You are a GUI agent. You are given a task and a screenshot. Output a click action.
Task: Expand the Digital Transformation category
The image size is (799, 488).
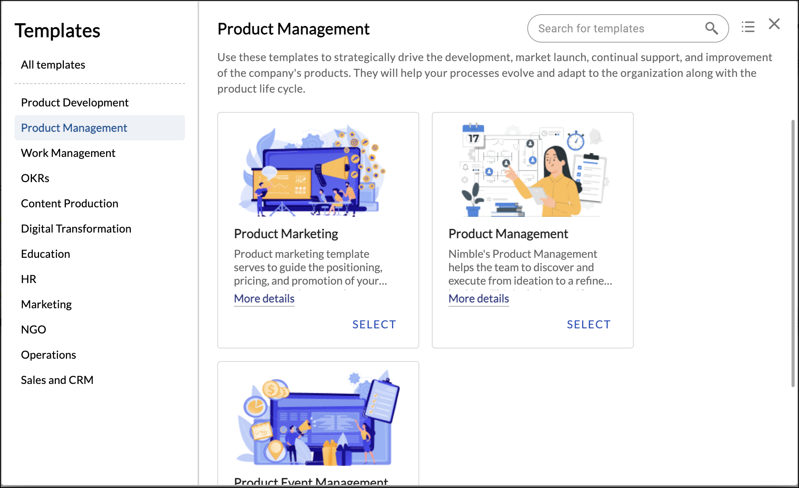[76, 228]
